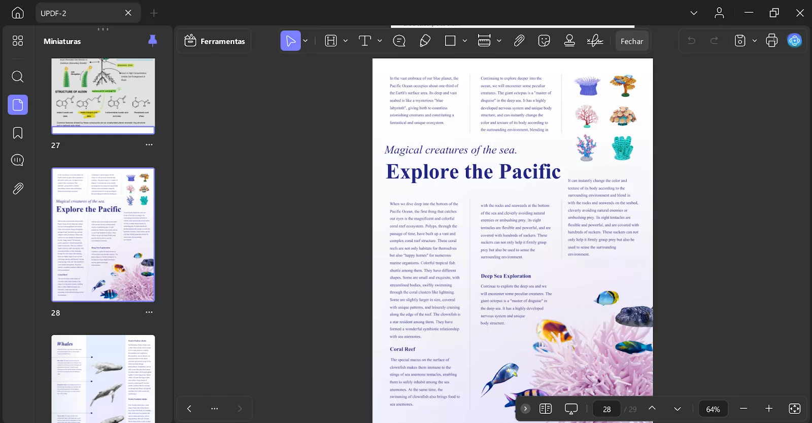Click the 'Explore the Pacific' heading
812x423 pixels.
pyautogui.click(x=473, y=171)
